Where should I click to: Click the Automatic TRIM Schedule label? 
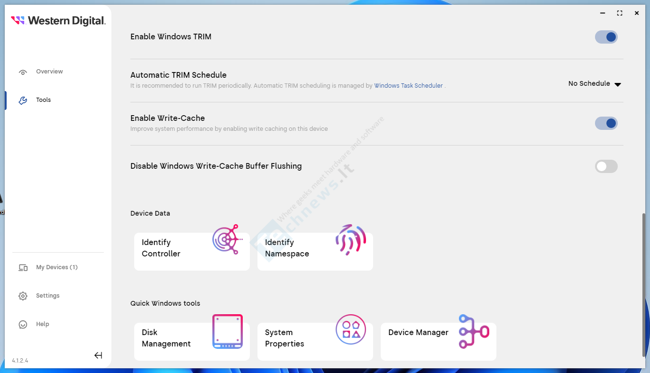coord(178,75)
